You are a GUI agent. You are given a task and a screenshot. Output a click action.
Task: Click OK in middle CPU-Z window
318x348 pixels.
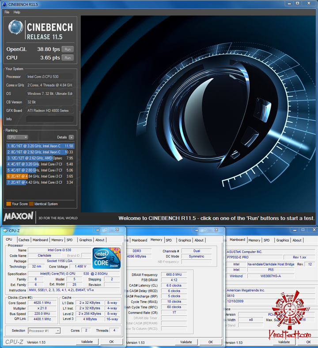tap(211, 342)
